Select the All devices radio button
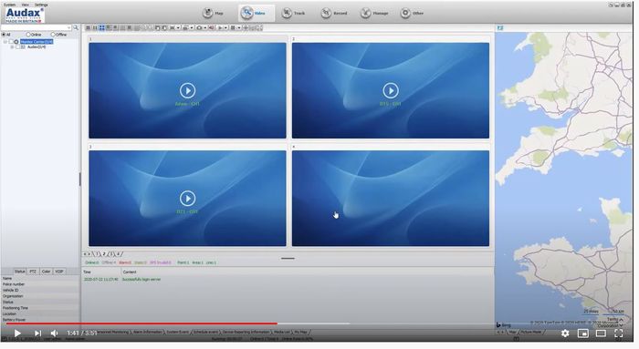 [x=4, y=35]
